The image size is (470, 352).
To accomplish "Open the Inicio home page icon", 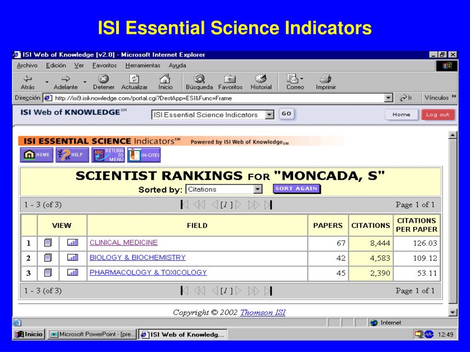I will [165, 82].
